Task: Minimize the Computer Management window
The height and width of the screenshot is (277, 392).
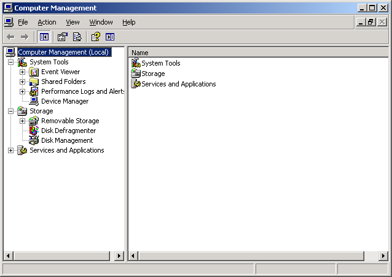Action: [362, 8]
